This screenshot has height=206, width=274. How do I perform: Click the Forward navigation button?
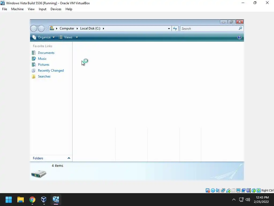[x=41, y=28]
